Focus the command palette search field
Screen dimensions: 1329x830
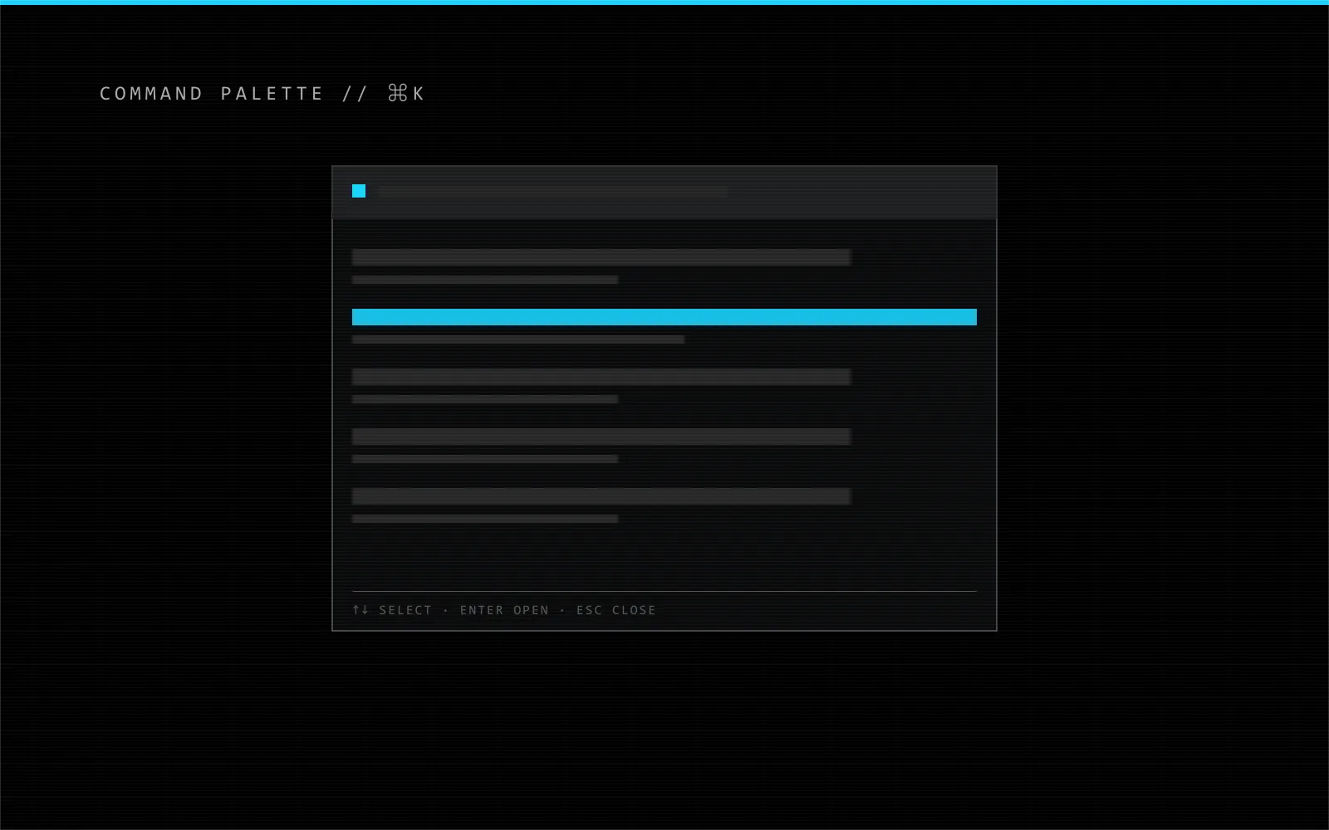pyautogui.click(x=664, y=192)
